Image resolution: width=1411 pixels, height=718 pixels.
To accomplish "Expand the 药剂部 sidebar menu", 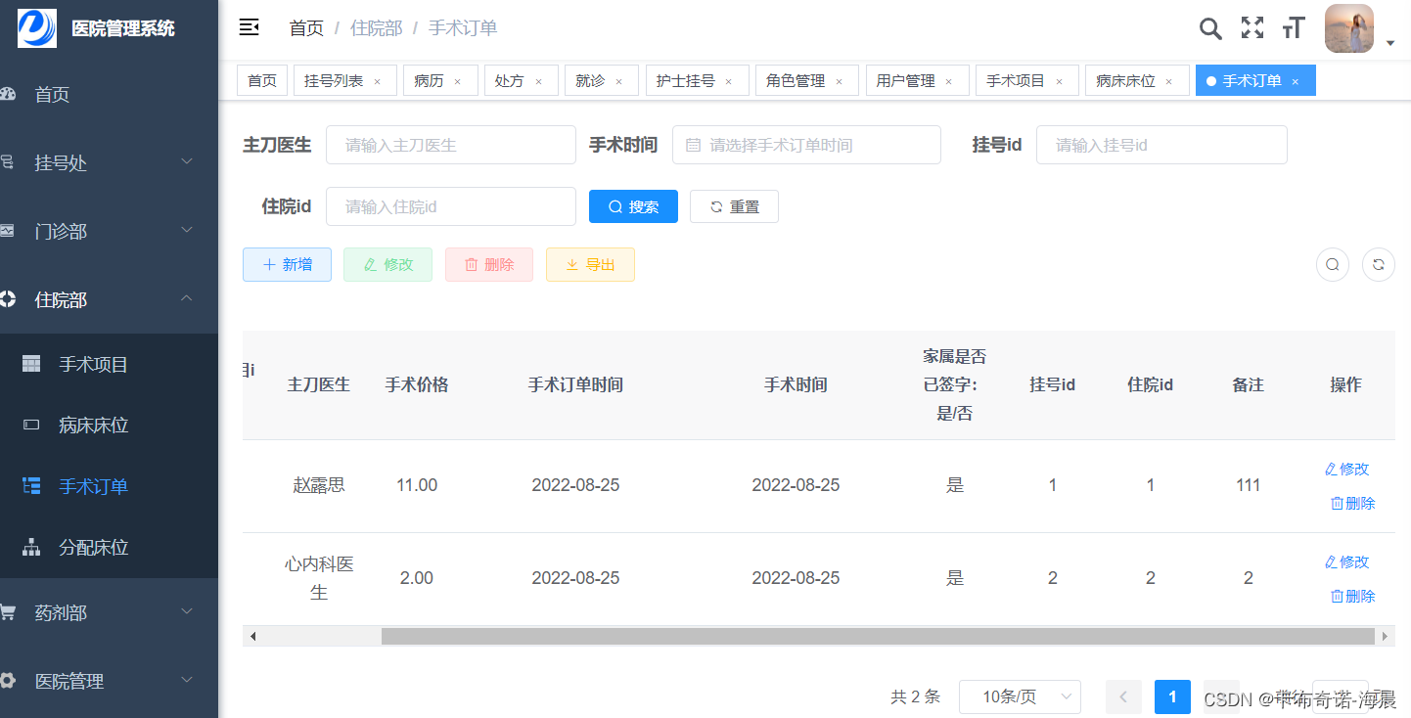I will (109, 612).
